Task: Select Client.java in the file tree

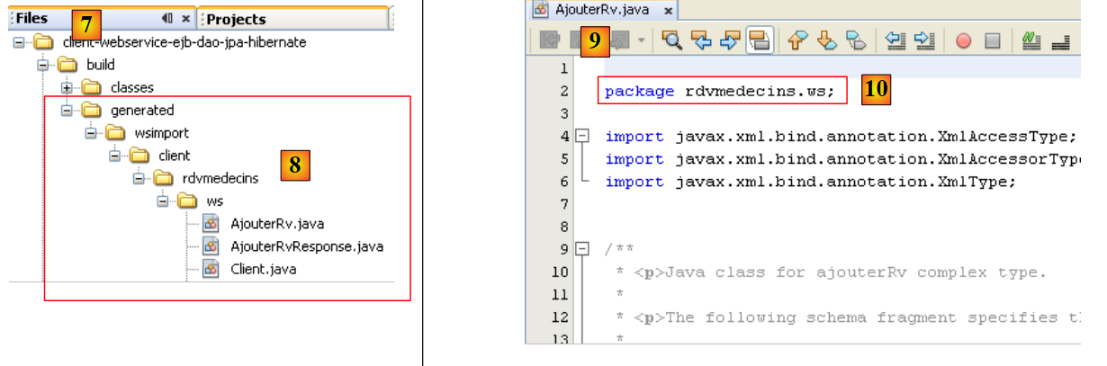Action: (263, 269)
